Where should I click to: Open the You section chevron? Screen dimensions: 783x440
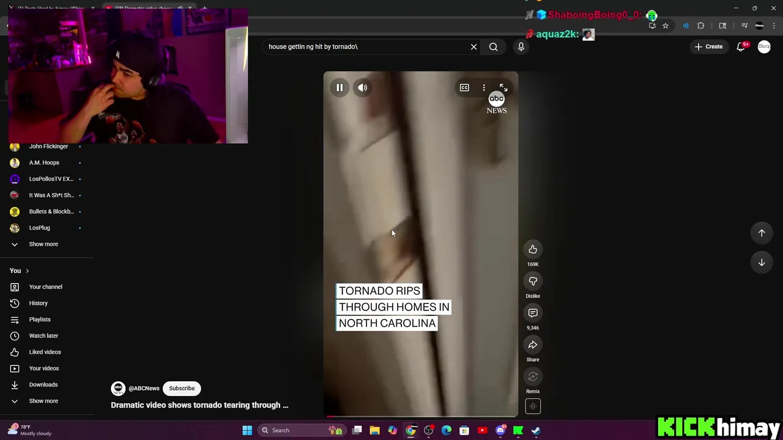click(27, 271)
